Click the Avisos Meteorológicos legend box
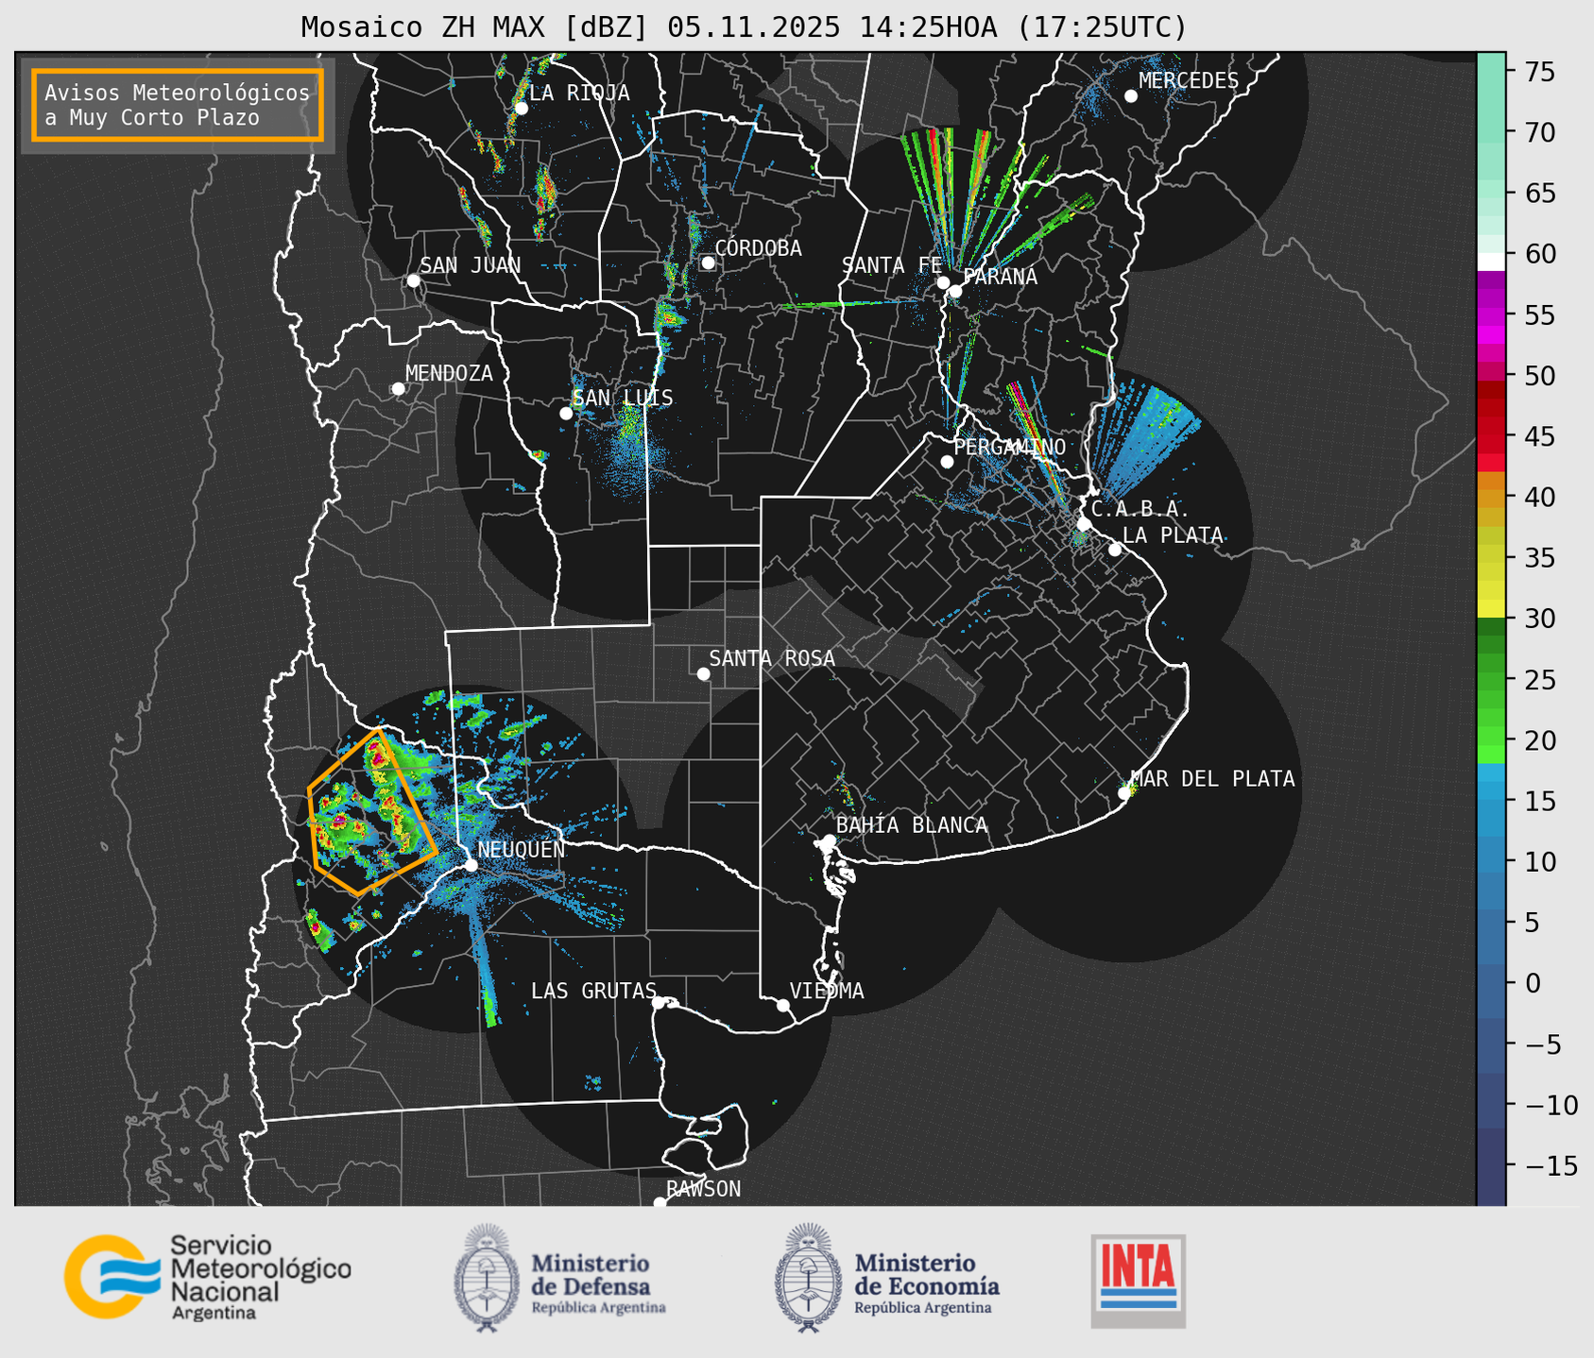This screenshot has width=1594, height=1358. 178,105
